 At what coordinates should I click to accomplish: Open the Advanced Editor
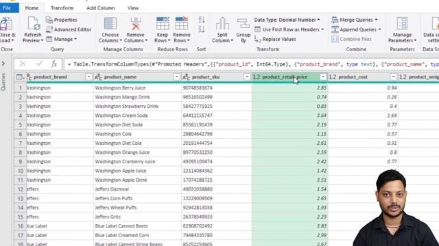(69, 29)
